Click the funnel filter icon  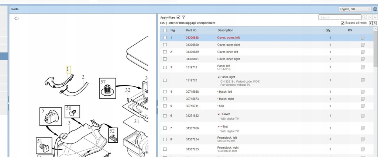183,17
